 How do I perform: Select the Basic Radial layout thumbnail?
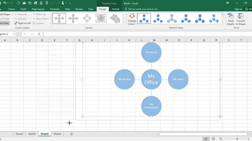[59, 18]
